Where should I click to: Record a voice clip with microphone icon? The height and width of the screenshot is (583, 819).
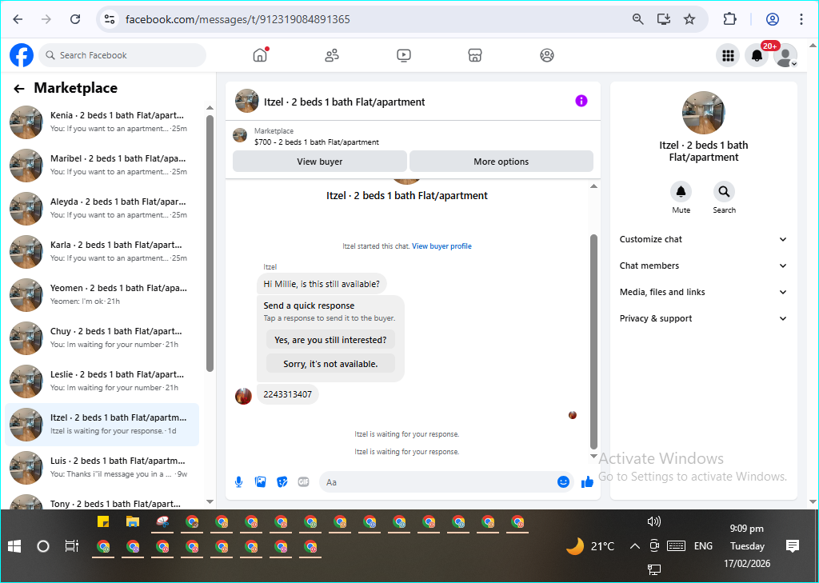[x=238, y=481]
